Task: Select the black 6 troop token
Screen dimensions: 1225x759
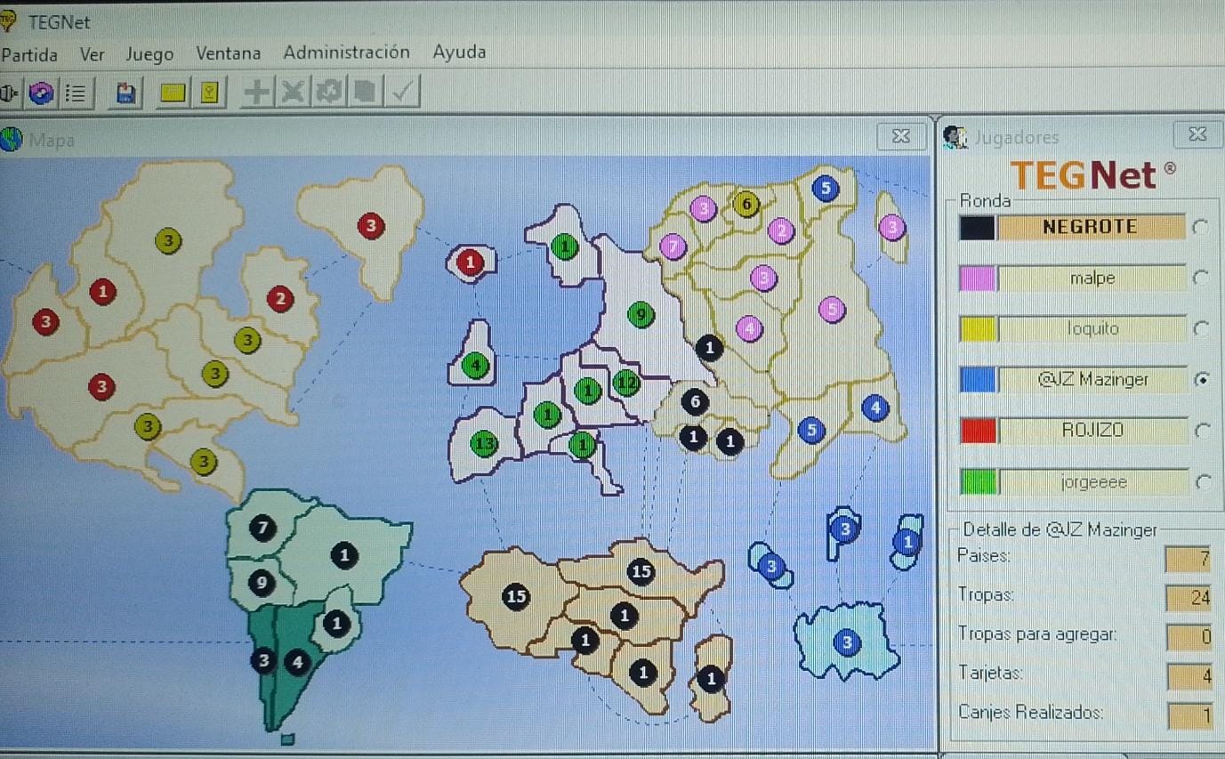Action: [695, 402]
